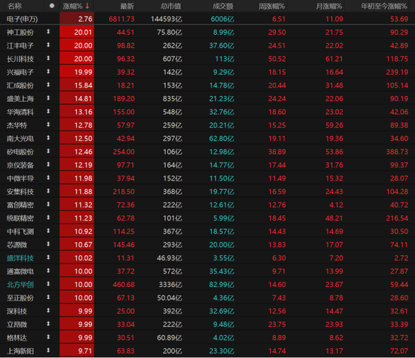Viewport: 415px width, 358px height.
Task: Select the 周涨幅% column header
Action: [272, 6]
